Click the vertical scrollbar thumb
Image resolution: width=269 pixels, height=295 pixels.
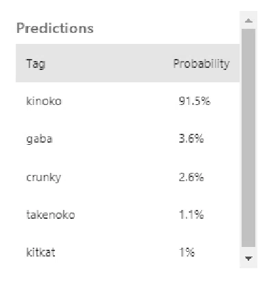click(248, 138)
